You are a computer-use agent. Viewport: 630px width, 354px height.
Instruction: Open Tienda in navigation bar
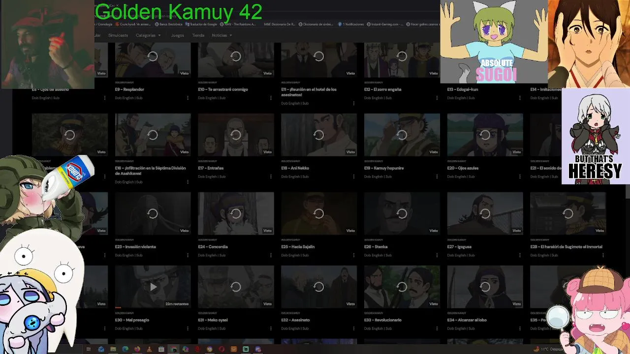pos(198,35)
